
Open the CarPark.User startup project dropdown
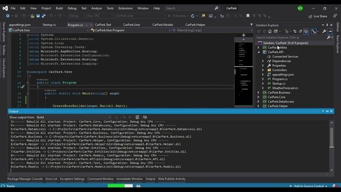pos(140,16)
